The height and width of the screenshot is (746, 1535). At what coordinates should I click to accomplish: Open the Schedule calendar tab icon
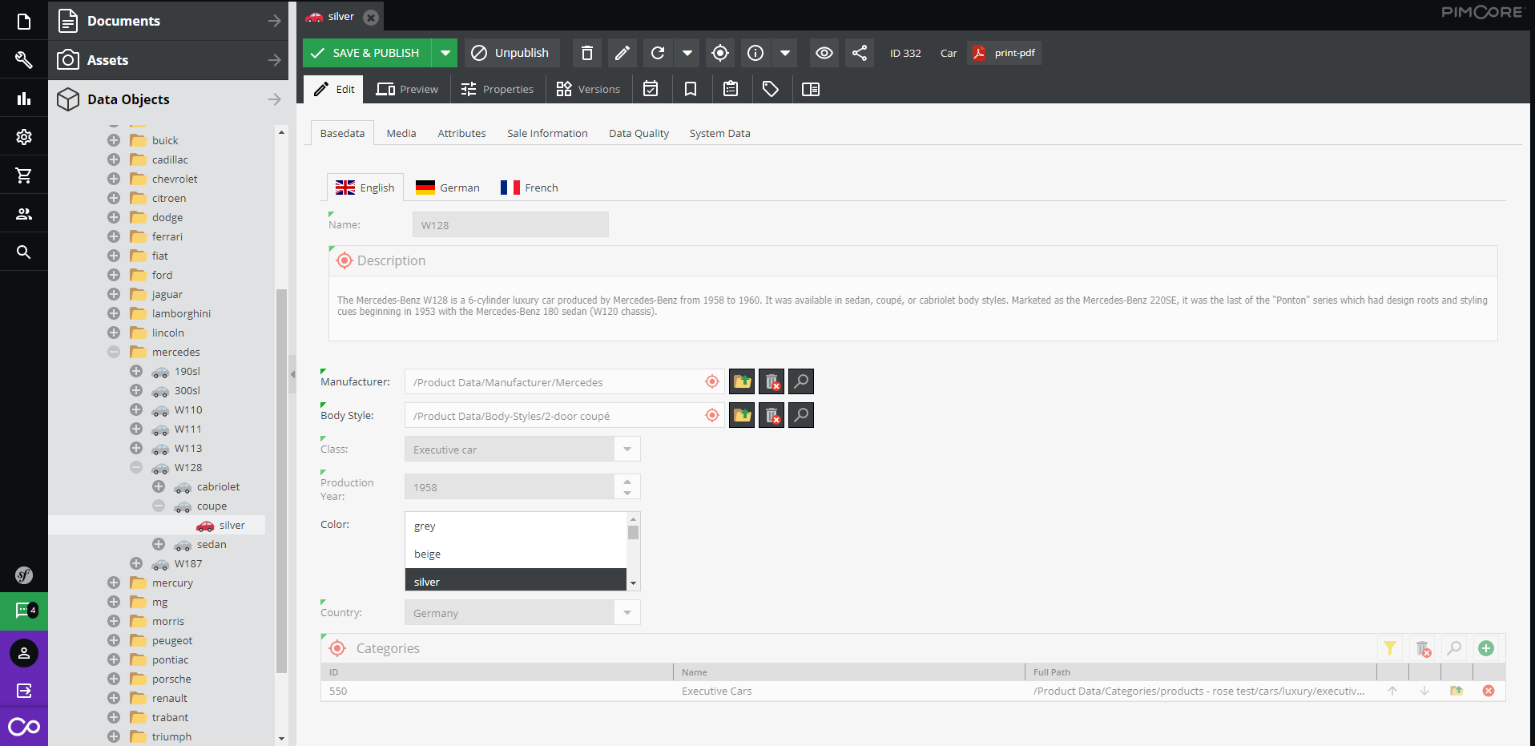[x=651, y=89]
